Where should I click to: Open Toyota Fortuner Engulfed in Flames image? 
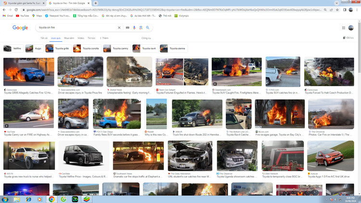coord(182,72)
